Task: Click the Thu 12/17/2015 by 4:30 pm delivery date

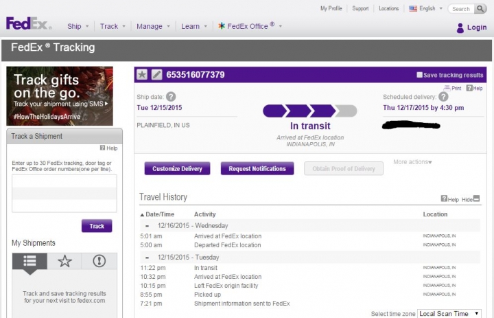Action: point(423,108)
